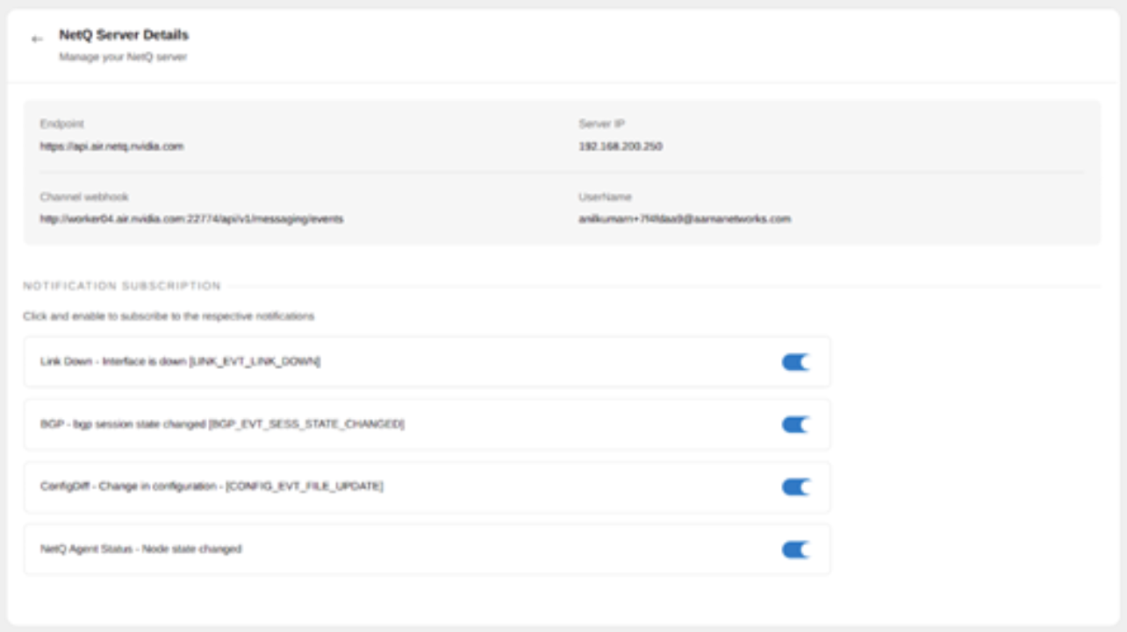
Task: Select the worker04 messaging/events webhook URL
Action: pos(191,219)
